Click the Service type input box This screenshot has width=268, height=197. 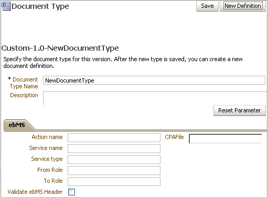114,159
